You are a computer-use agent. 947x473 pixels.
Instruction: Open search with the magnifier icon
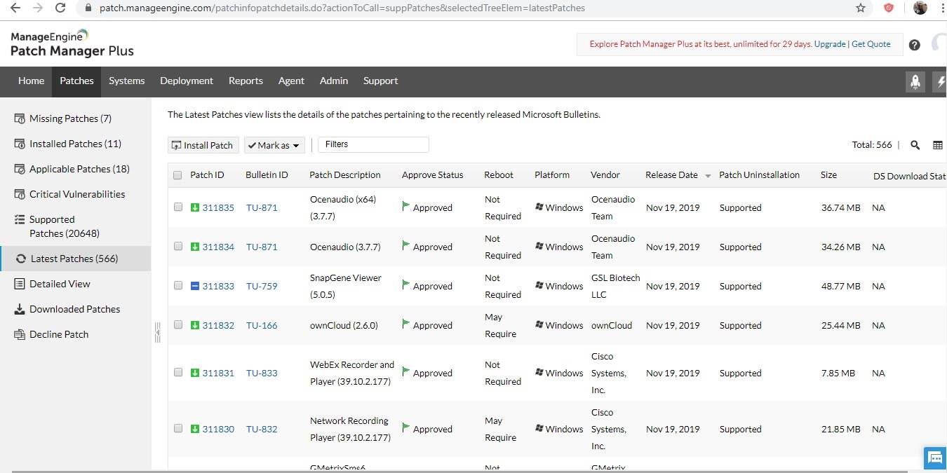(915, 144)
